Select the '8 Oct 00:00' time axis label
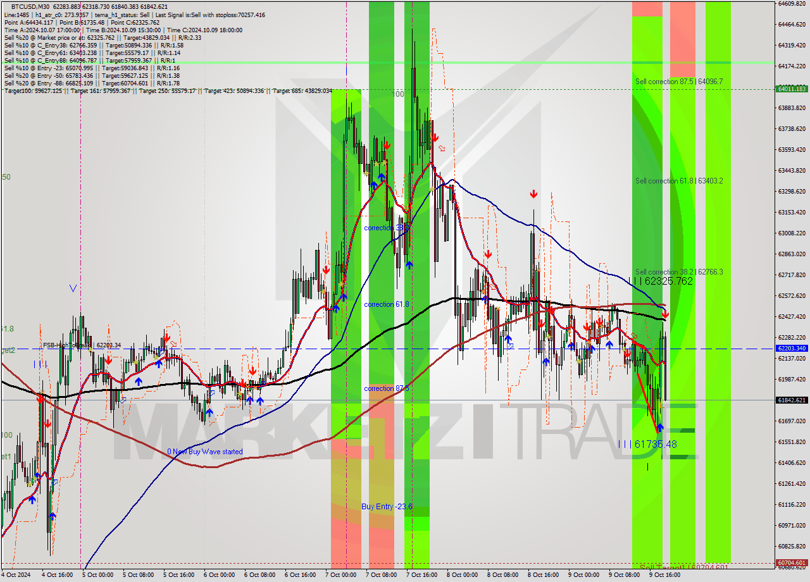 (461, 575)
